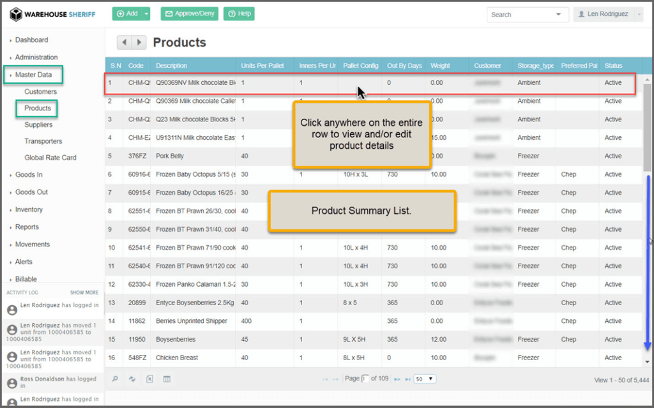This screenshot has width=654, height=408.
Task: Open the Global Rate Card menu item
Action: coord(50,158)
